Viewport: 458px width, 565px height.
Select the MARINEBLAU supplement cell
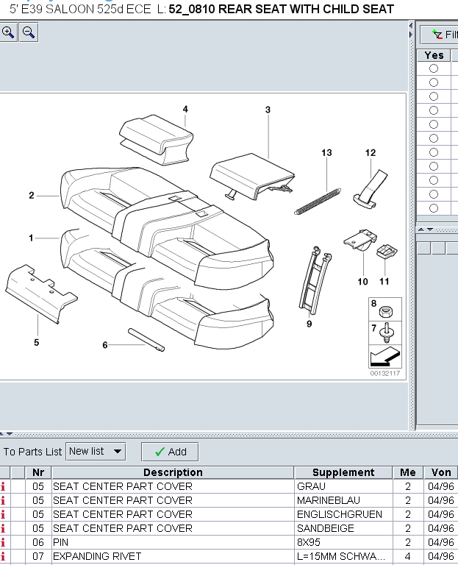point(343,500)
